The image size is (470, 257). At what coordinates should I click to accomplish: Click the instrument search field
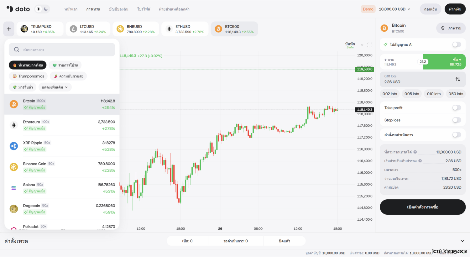pos(62,50)
